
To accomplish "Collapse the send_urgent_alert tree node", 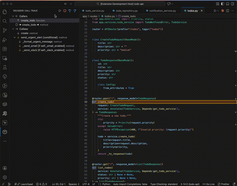I will coord(14,38).
